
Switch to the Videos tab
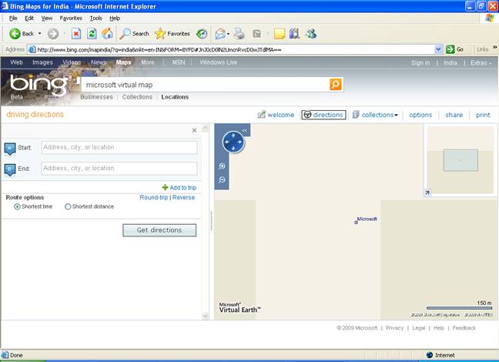tap(72, 62)
